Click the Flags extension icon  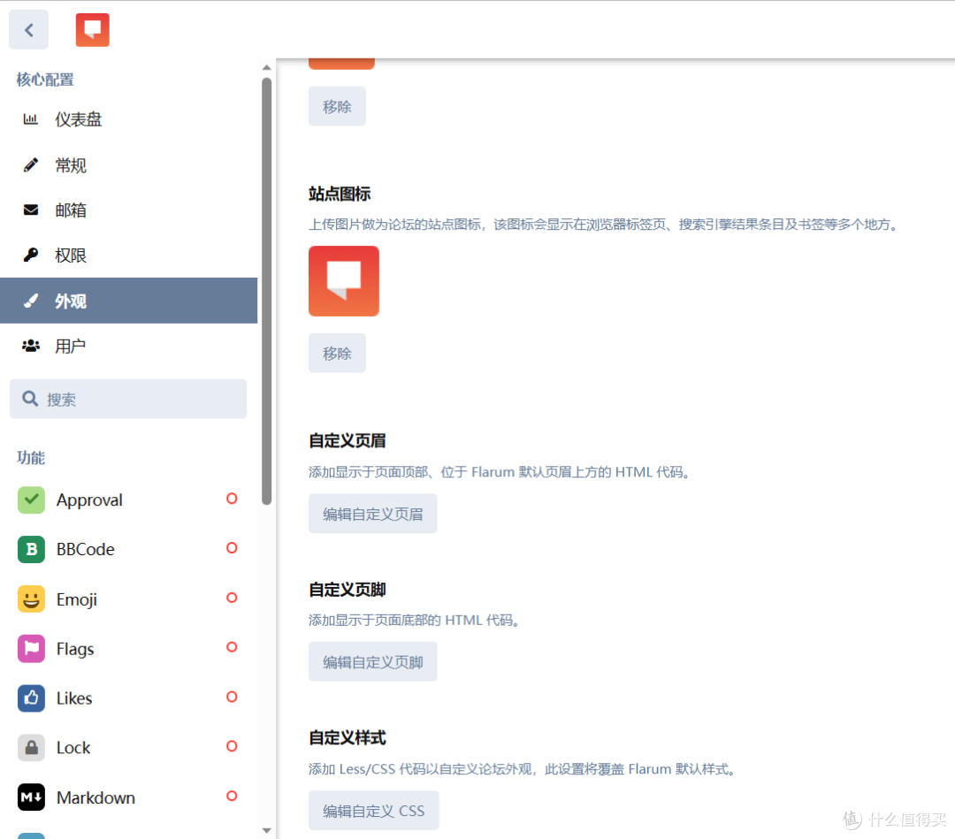coord(31,648)
